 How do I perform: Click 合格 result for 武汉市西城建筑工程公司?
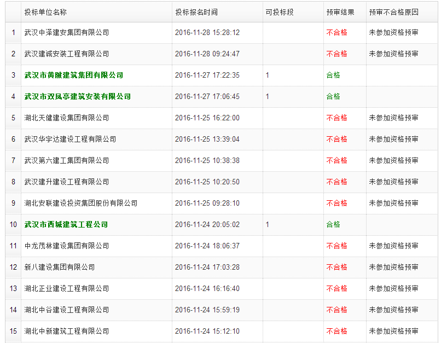tap(333, 224)
